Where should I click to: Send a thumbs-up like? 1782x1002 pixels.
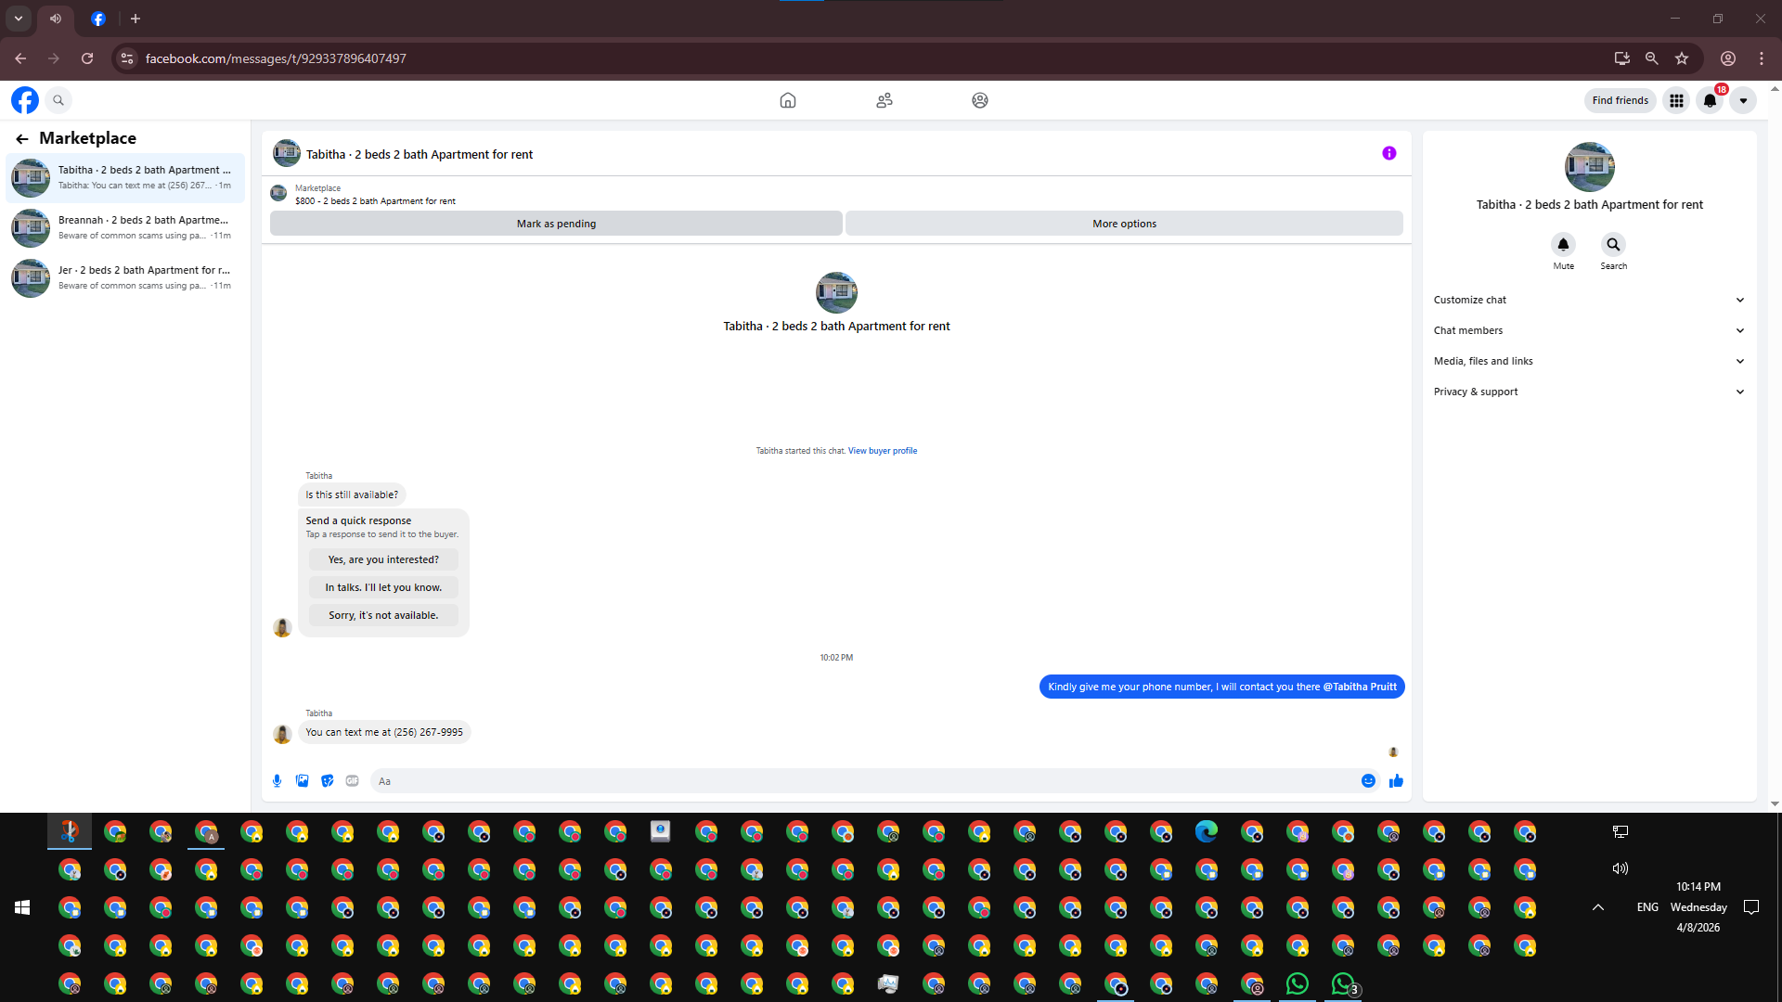1396,781
